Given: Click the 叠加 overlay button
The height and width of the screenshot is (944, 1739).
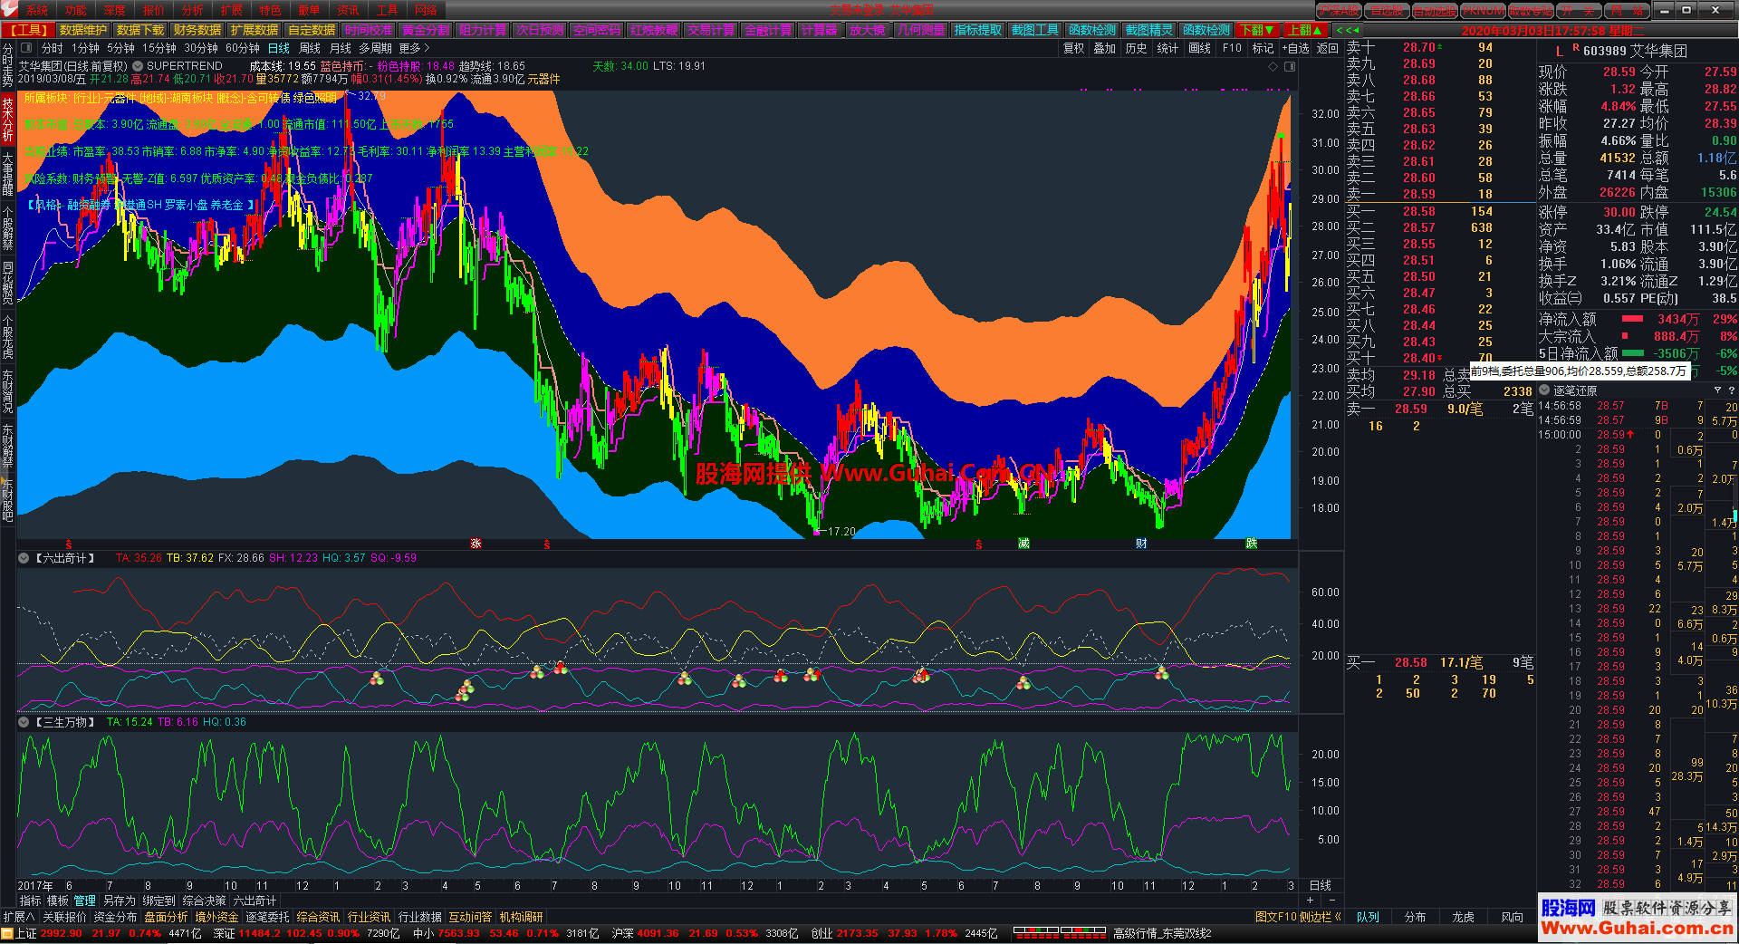Looking at the screenshot, I should click(1105, 48).
